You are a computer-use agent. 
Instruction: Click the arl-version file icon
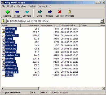pyautogui.click(x=3, y=29)
